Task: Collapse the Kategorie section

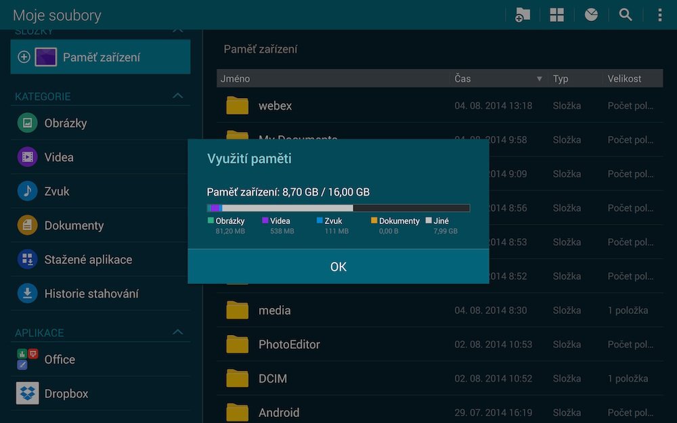Action: pyautogui.click(x=177, y=96)
